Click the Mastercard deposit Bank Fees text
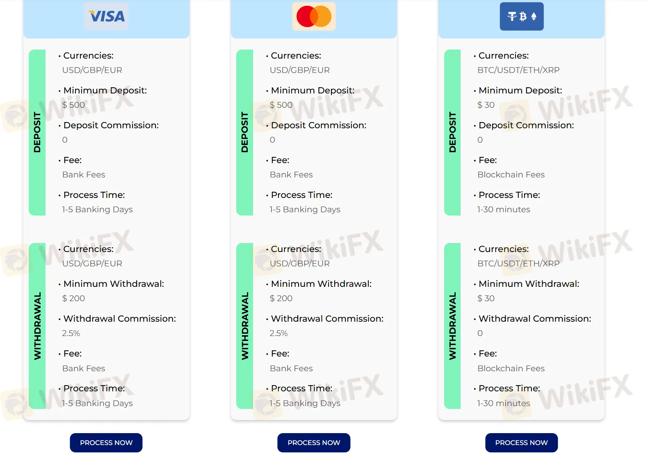Viewport: 648px width, 461px height. pyautogui.click(x=291, y=175)
